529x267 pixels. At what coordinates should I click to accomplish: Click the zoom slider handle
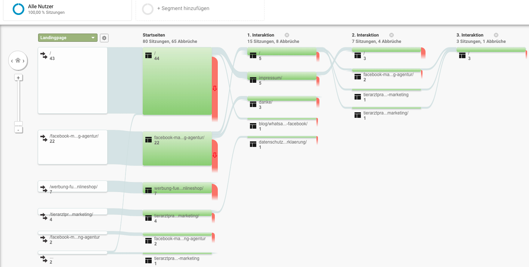(18, 123)
